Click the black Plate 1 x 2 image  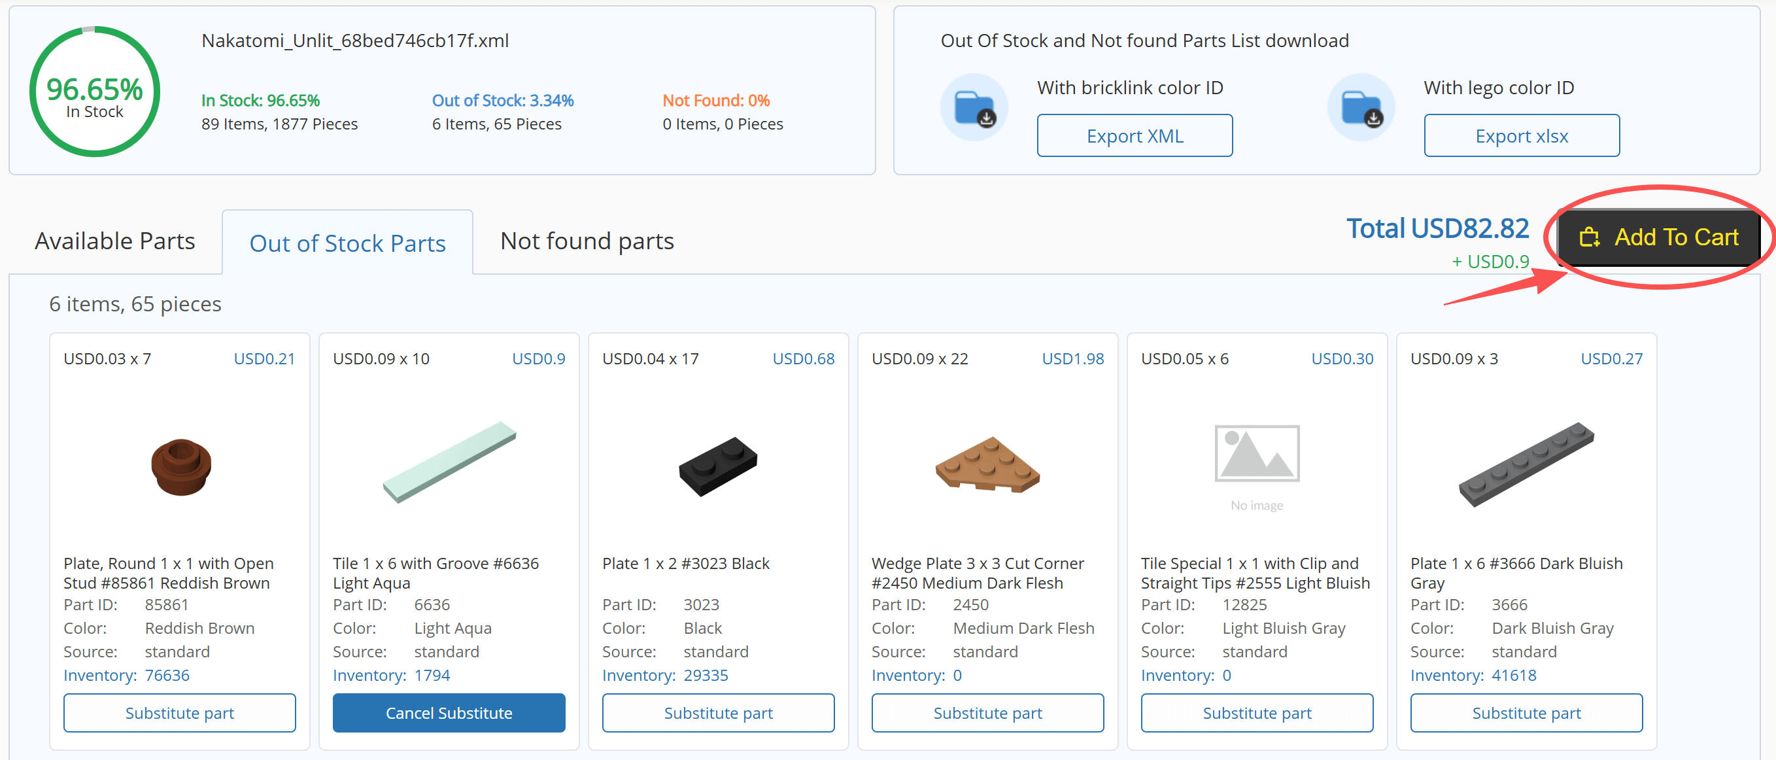(718, 466)
